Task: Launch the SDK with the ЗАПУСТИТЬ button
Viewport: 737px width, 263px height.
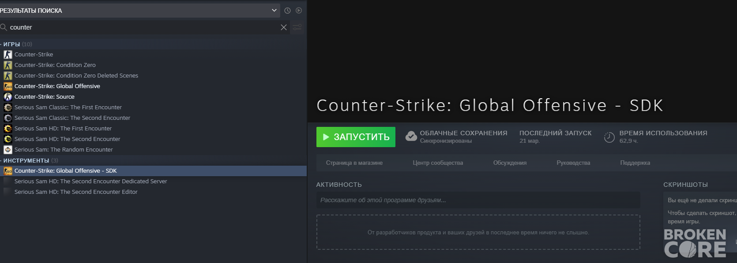Action: tap(356, 137)
